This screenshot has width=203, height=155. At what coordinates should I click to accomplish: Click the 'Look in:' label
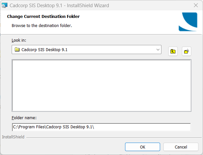(19, 40)
